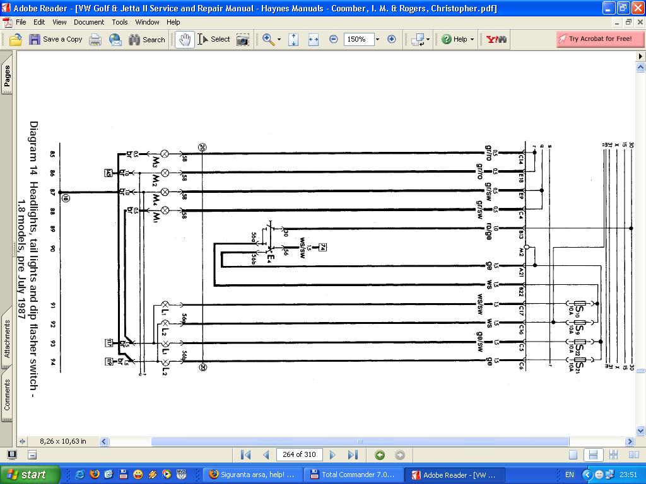Click Save a Copy
Image resolution: width=646 pixels, height=484 pixels.
(x=56, y=39)
